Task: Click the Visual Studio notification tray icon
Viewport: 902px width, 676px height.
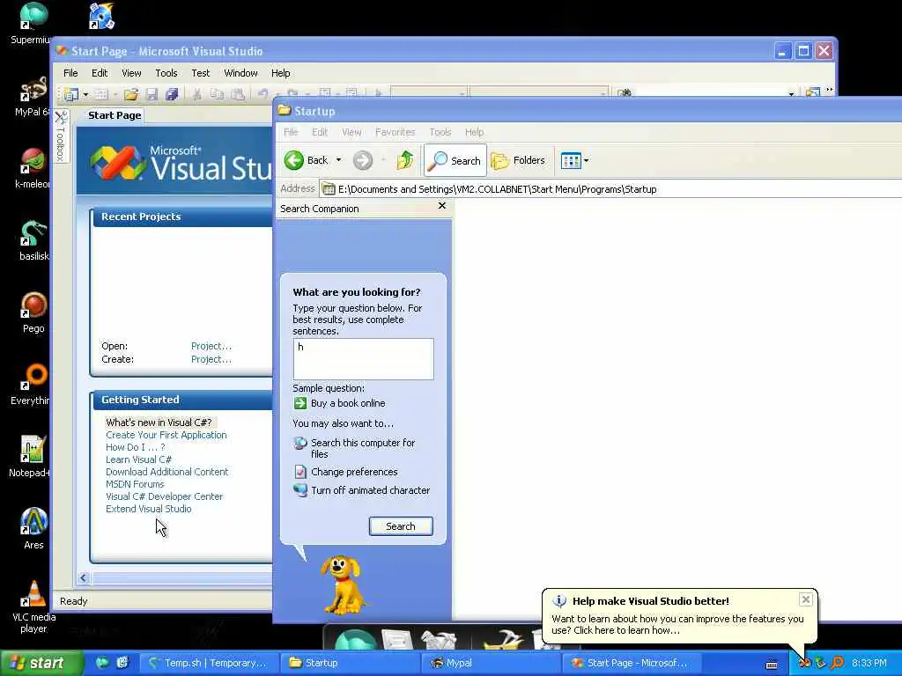Action: coord(805,663)
